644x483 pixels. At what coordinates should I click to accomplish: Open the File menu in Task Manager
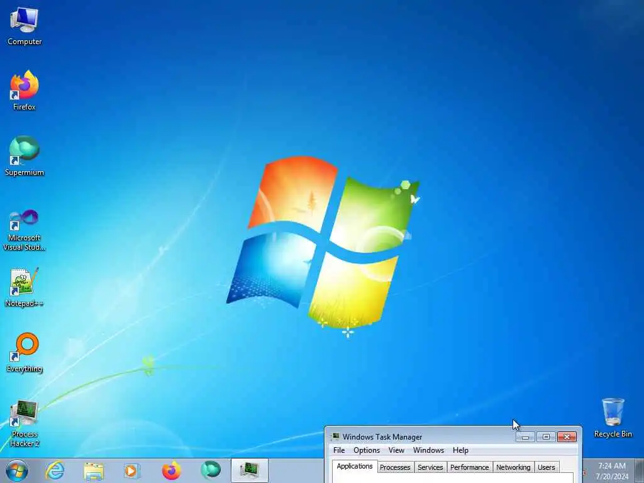[x=339, y=450]
